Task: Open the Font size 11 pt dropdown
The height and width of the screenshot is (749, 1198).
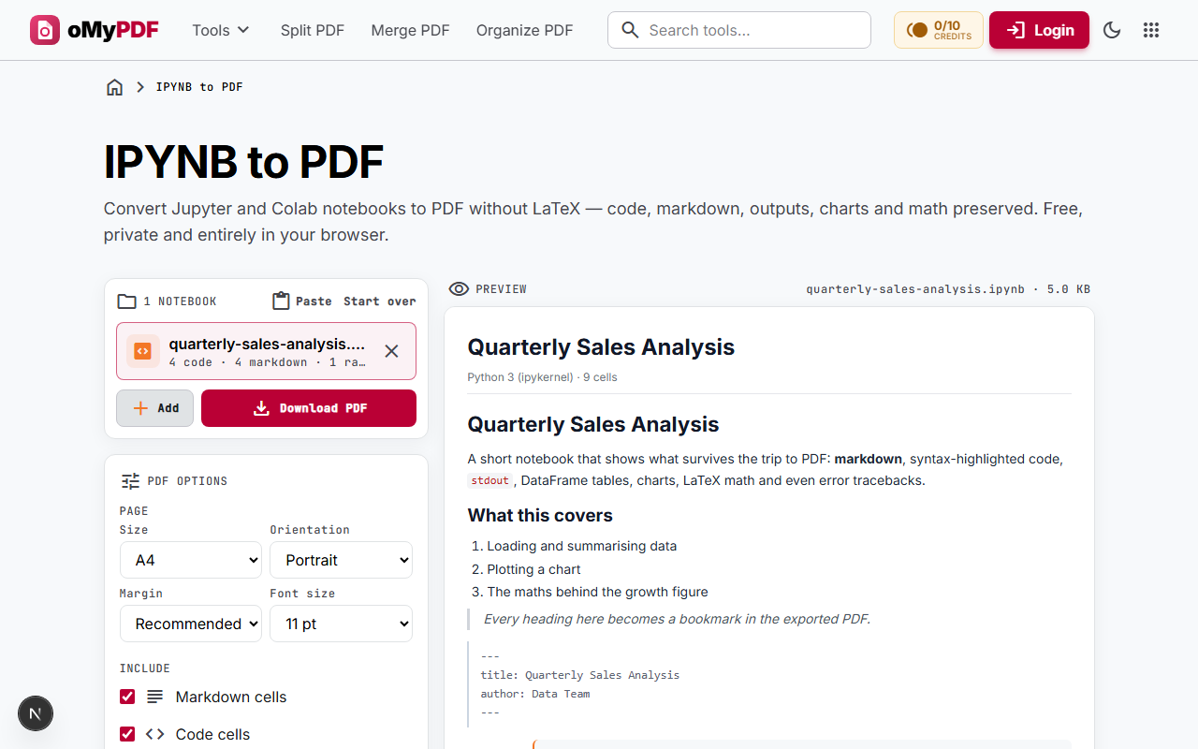Action: tap(342, 624)
